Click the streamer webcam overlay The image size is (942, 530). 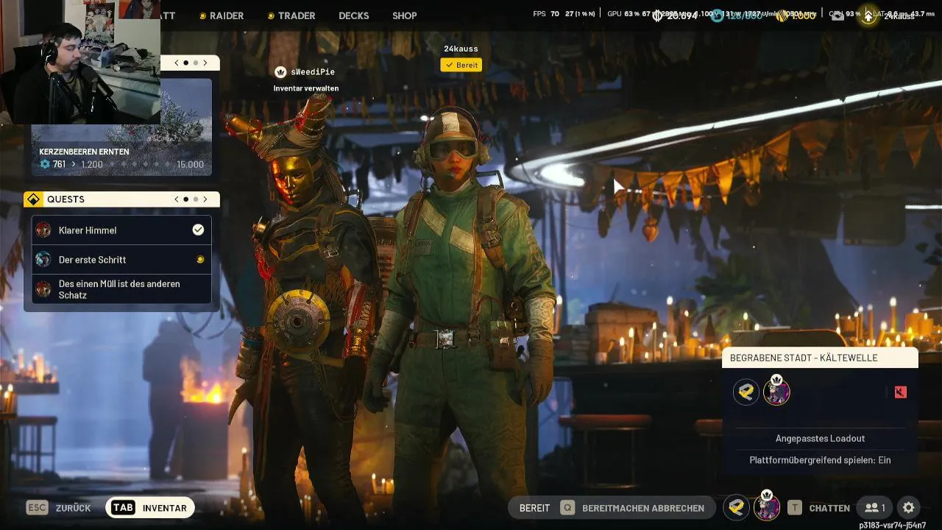coord(80,62)
